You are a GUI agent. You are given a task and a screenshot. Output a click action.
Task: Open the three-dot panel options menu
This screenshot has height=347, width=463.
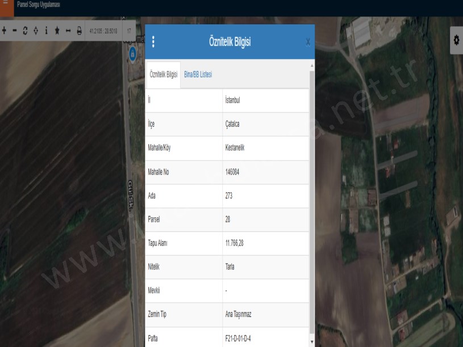(152, 41)
